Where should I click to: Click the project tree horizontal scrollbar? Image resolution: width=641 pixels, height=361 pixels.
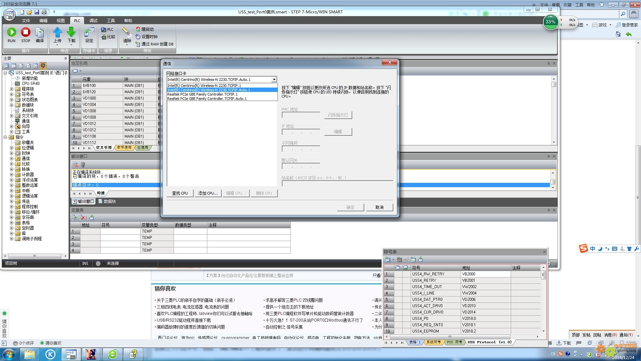[x=34, y=256]
